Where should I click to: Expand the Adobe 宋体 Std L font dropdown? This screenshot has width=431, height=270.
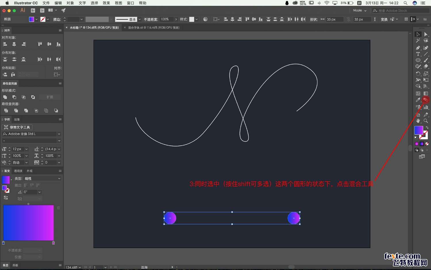pos(59,134)
